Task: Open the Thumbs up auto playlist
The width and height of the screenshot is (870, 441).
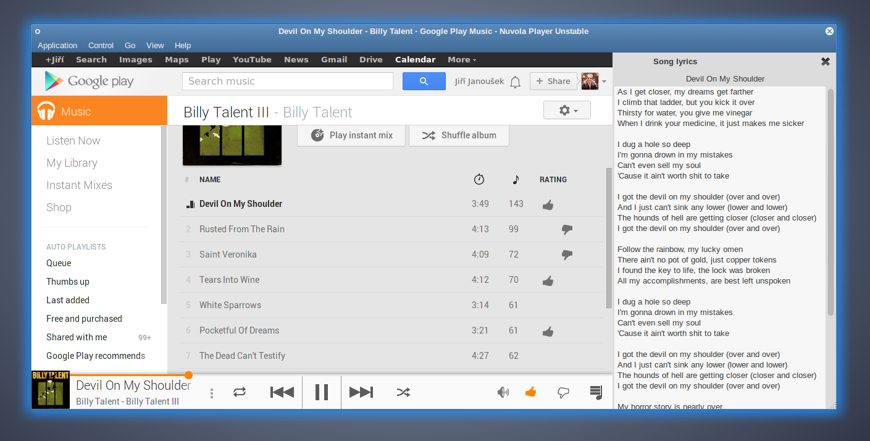Action: (68, 282)
